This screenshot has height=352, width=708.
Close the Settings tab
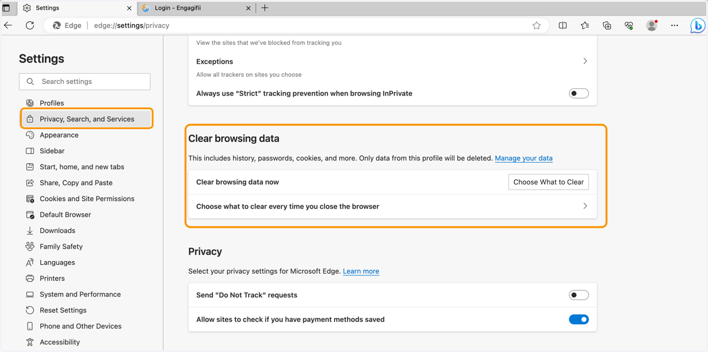(x=129, y=8)
